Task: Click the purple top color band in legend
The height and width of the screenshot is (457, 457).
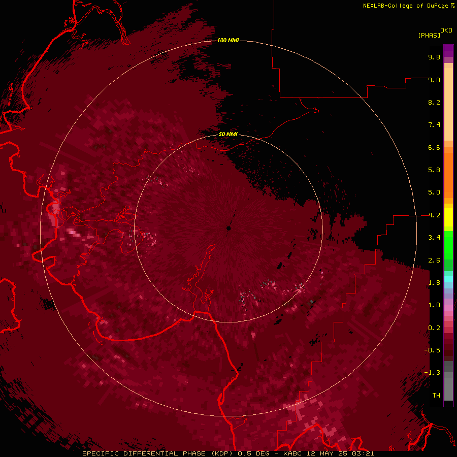Action: tap(448, 51)
